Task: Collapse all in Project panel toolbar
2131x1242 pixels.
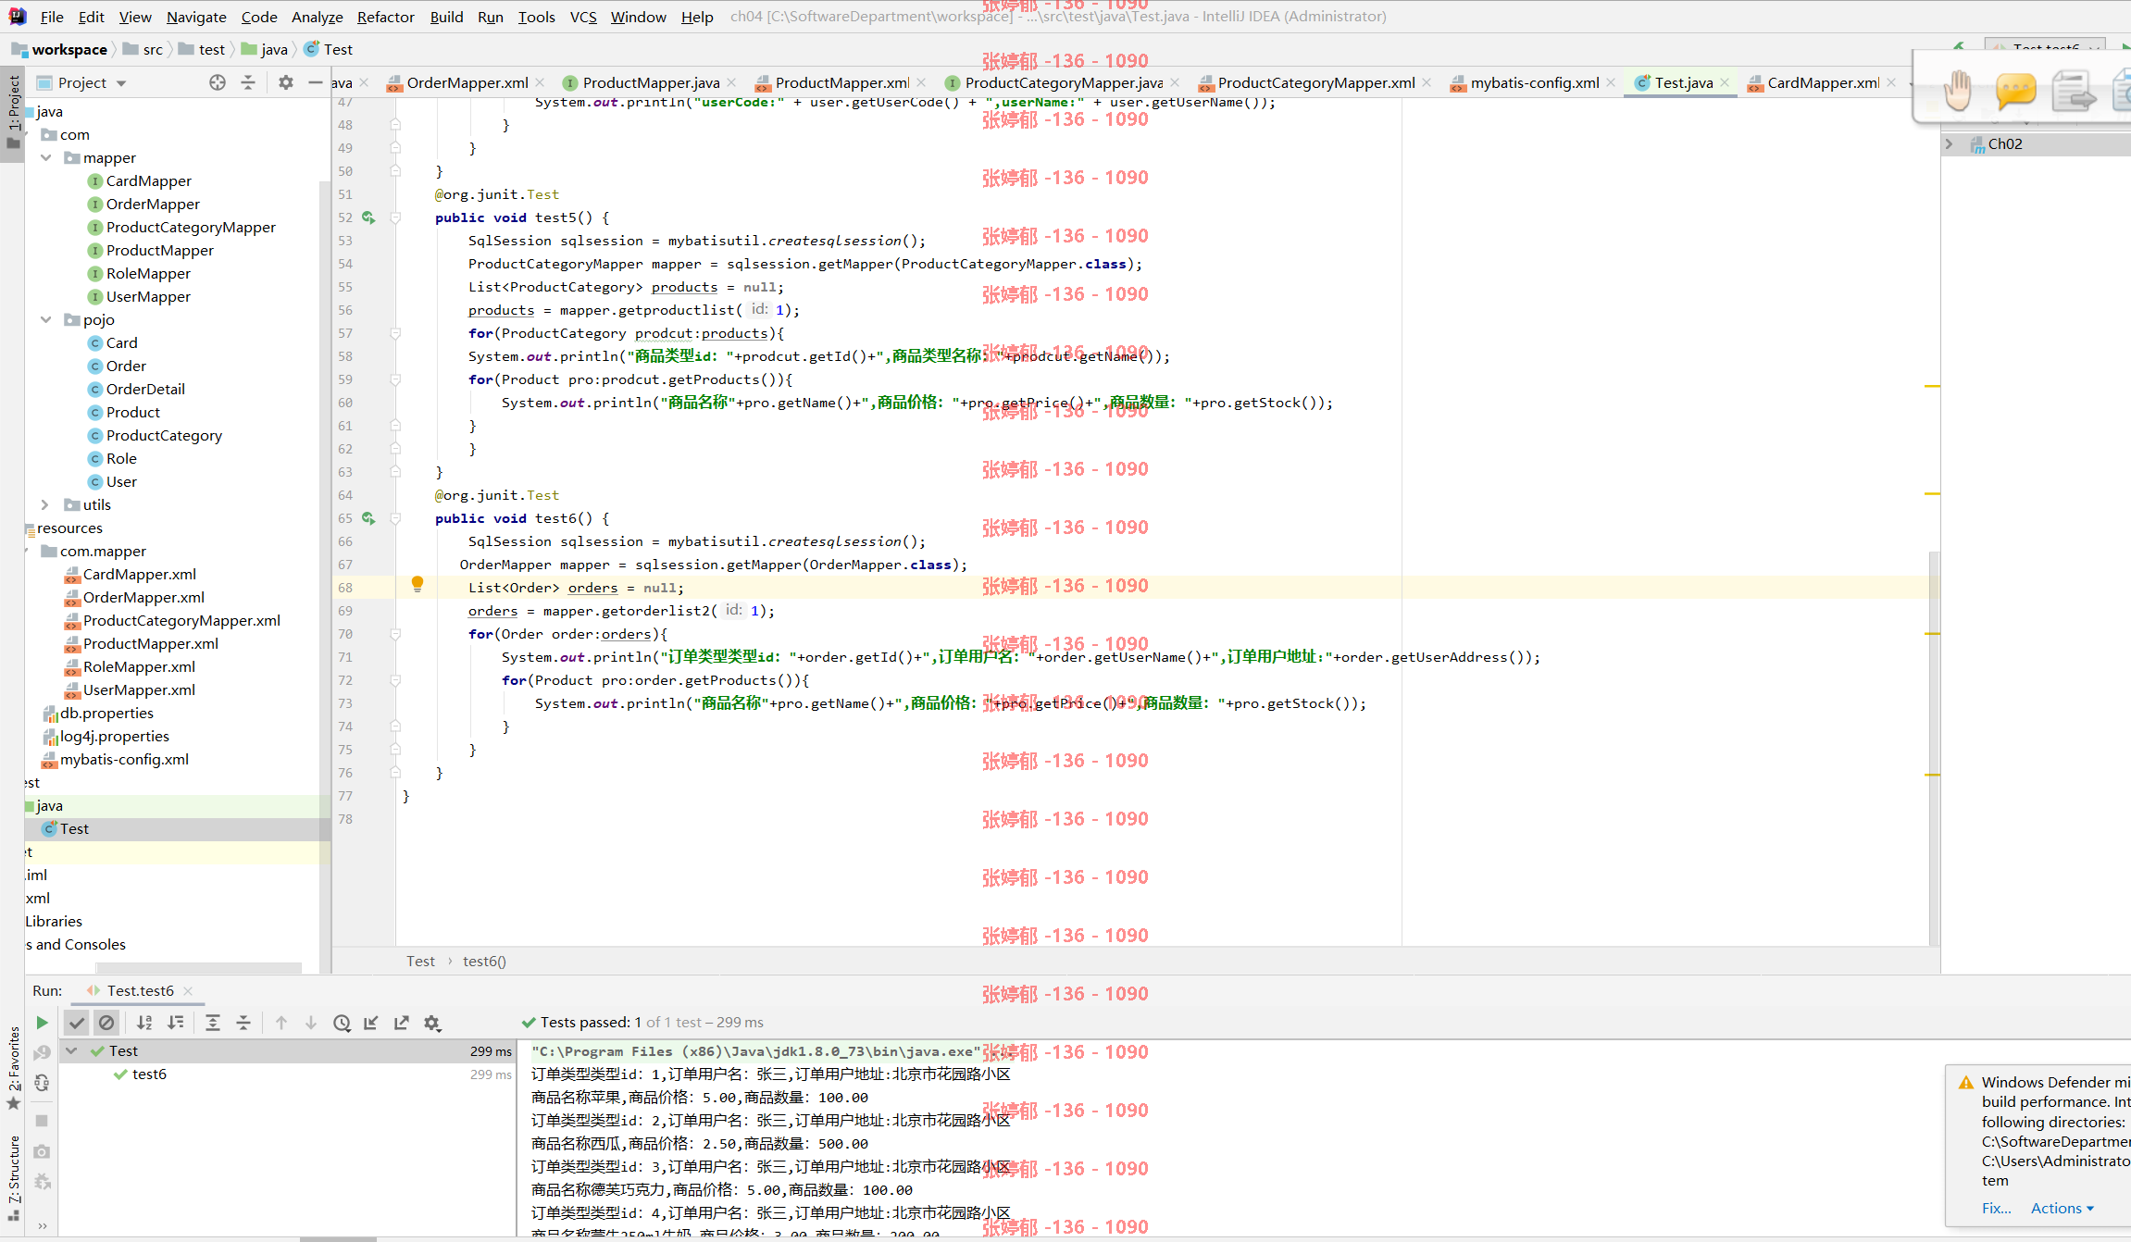Action: point(248,82)
